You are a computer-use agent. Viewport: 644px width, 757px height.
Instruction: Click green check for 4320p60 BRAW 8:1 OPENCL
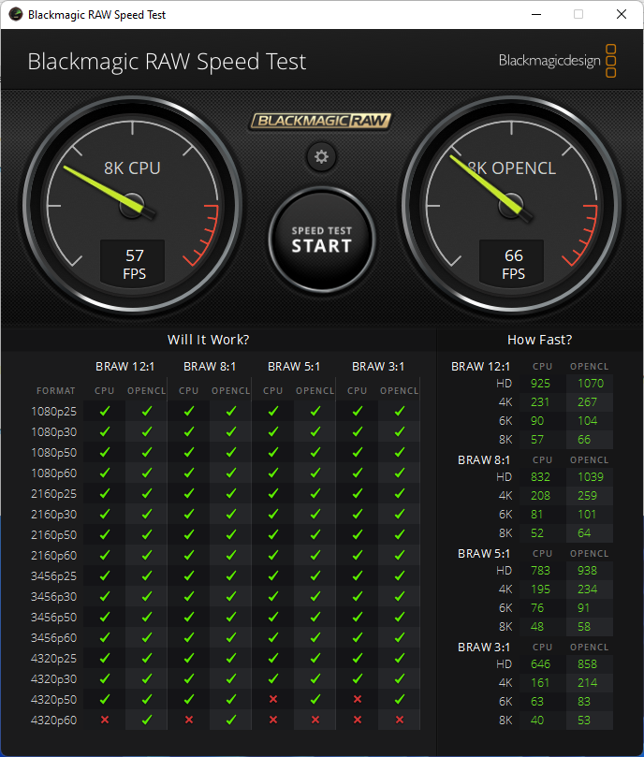[231, 720]
